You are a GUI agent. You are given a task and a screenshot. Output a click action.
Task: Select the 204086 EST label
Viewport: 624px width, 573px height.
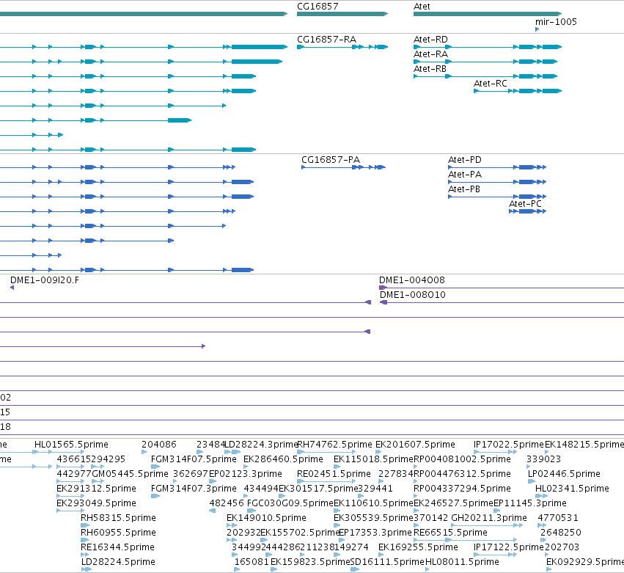pos(159,445)
